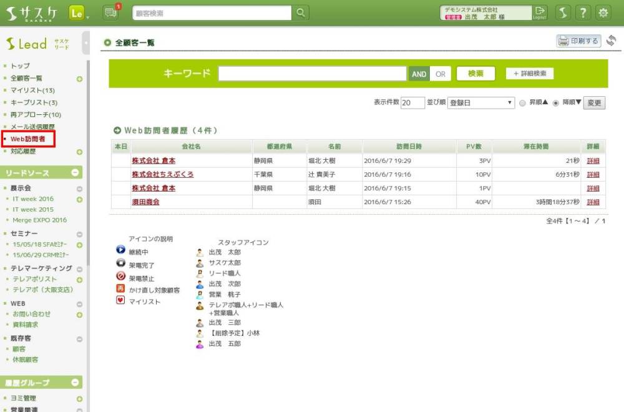Open the notifications message icon
This screenshot has width=624, height=412.
[x=110, y=12]
